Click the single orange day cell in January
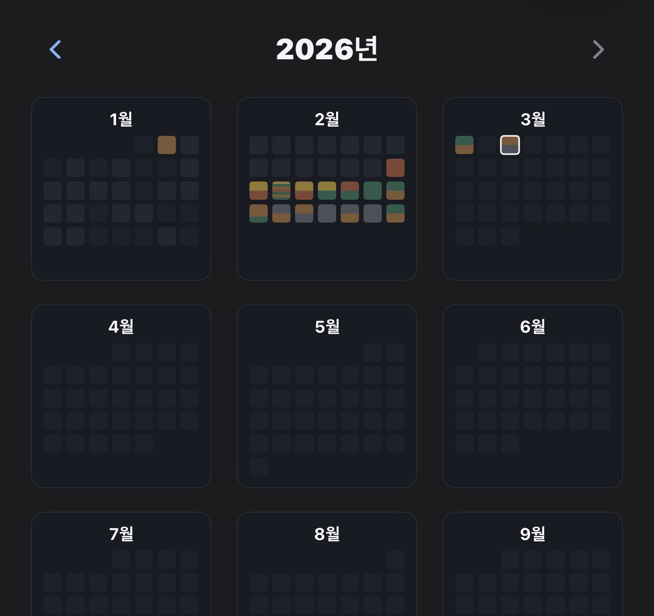This screenshot has width=654, height=616. tap(167, 145)
